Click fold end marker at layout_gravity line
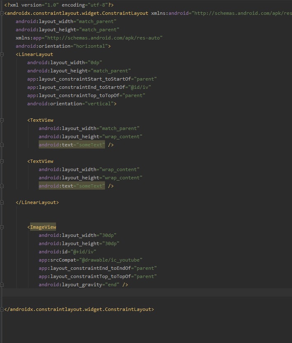 (x=2, y=285)
